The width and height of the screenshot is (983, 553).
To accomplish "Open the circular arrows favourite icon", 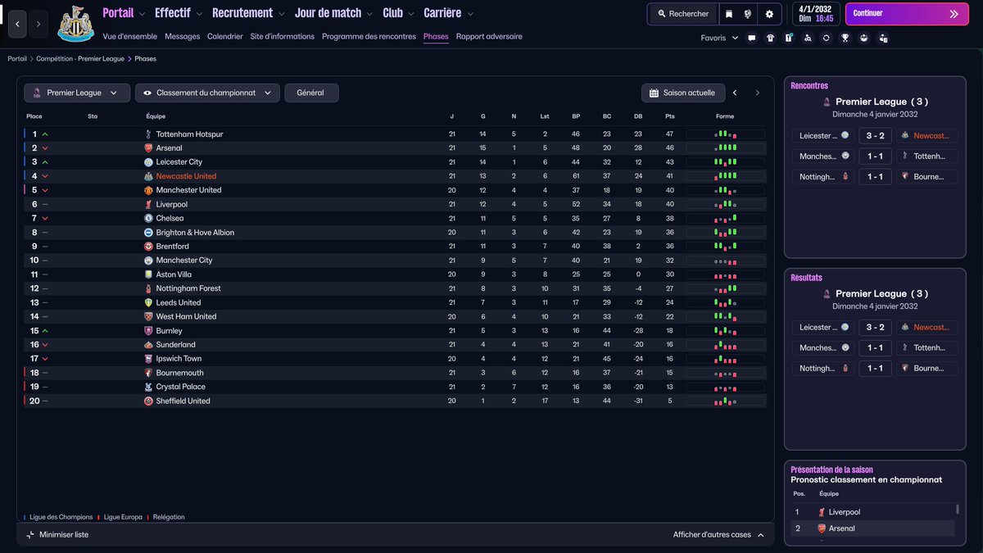I will (x=827, y=38).
